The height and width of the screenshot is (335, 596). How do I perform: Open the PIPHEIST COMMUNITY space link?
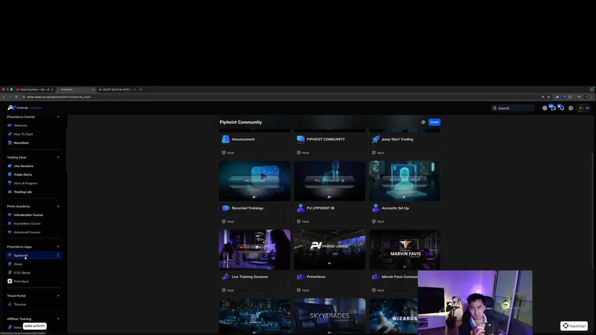[x=325, y=139]
